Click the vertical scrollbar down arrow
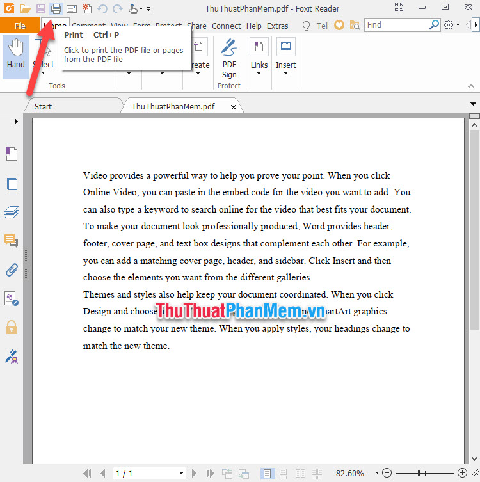Image resolution: width=480 pixels, height=482 pixels. coord(474,459)
